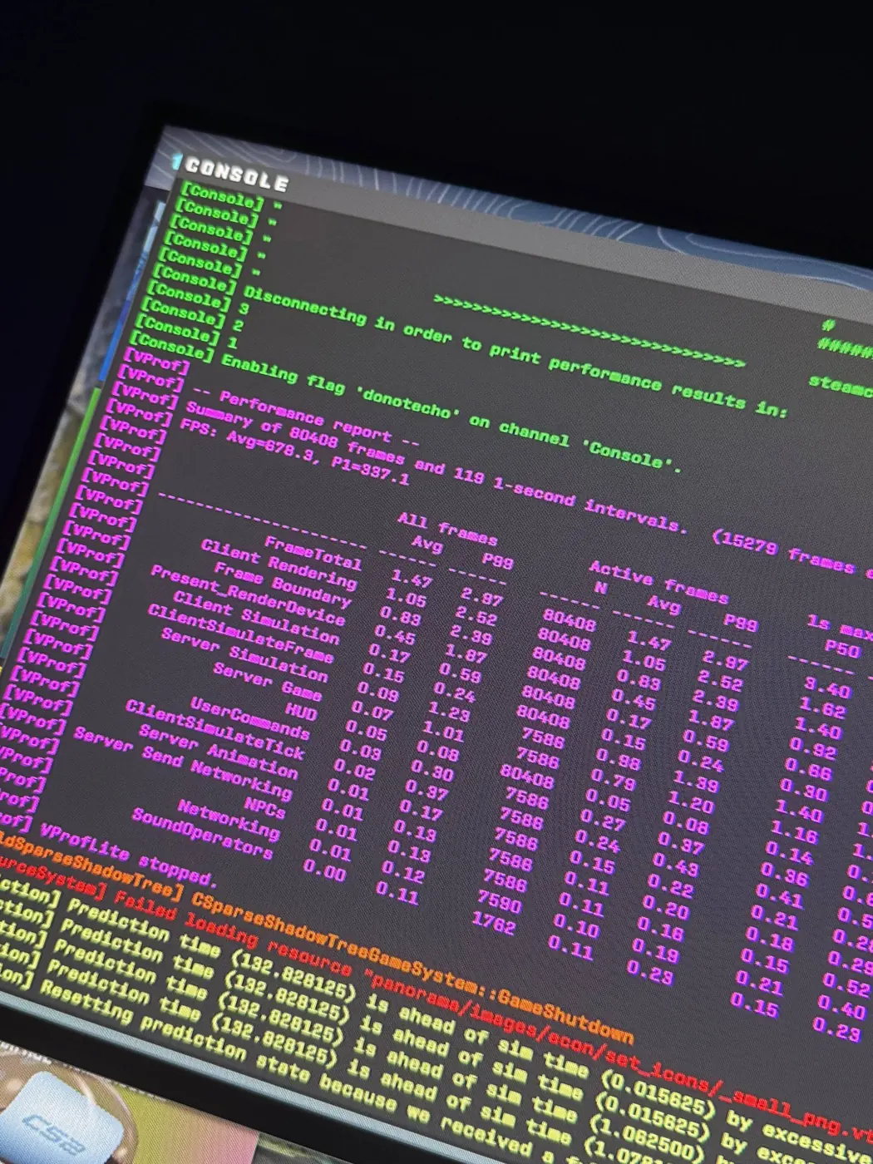Click the 'P50' column header

pos(841,648)
